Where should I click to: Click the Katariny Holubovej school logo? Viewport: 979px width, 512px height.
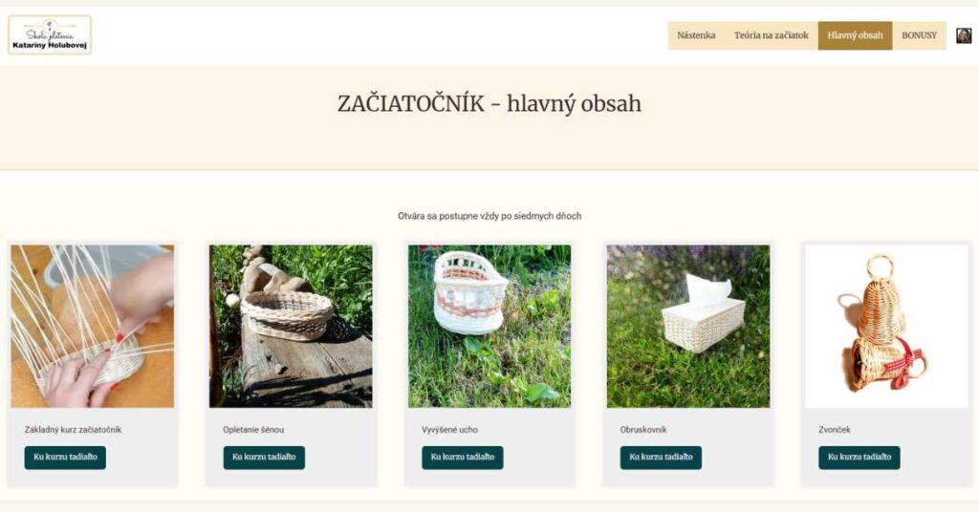pyautogui.click(x=50, y=35)
